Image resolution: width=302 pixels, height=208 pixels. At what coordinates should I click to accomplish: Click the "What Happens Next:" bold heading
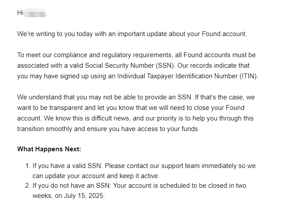(x=49, y=149)
